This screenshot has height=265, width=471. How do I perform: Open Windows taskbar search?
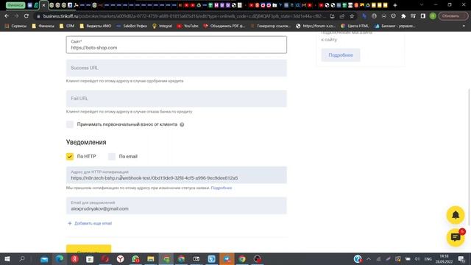[x=22, y=259]
